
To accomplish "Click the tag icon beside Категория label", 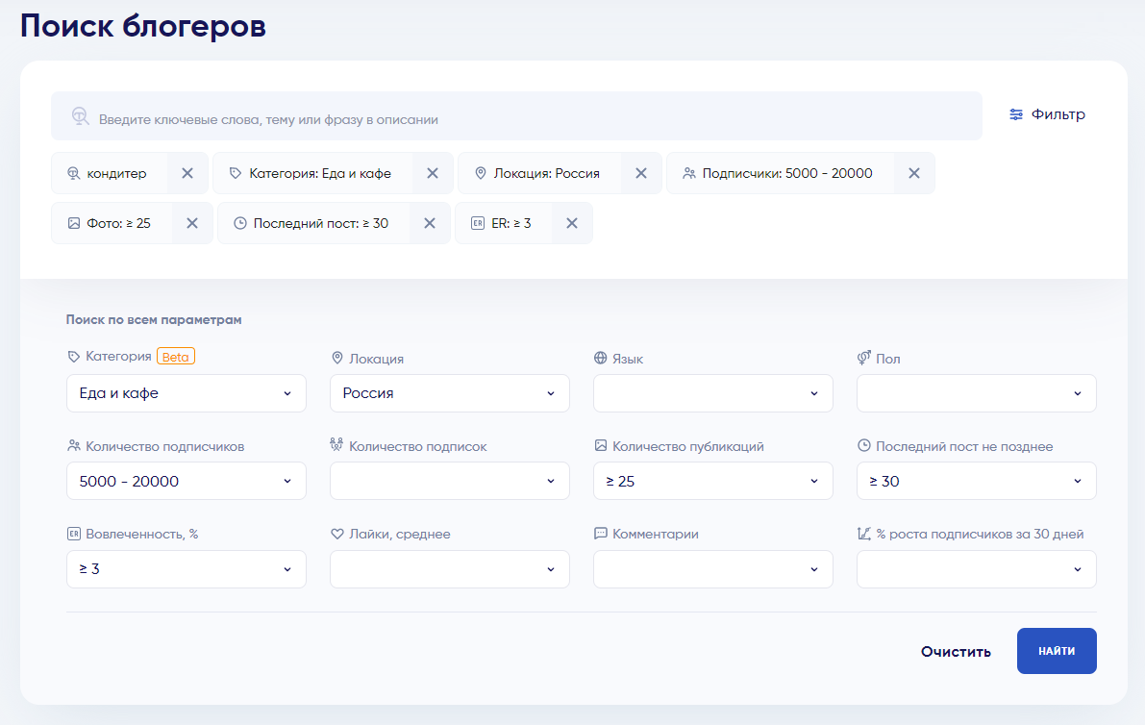I will pos(74,357).
